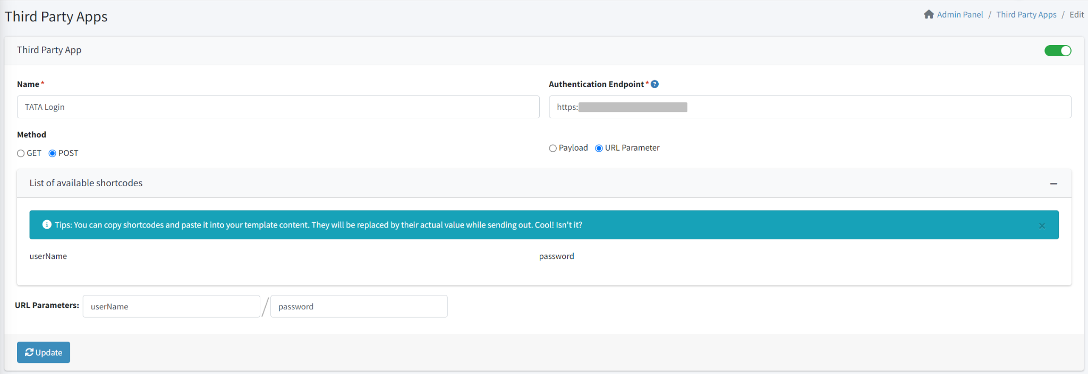1088x374 pixels.
Task: Select the POST method radio button
Action: pyautogui.click(x=52, y=153)
